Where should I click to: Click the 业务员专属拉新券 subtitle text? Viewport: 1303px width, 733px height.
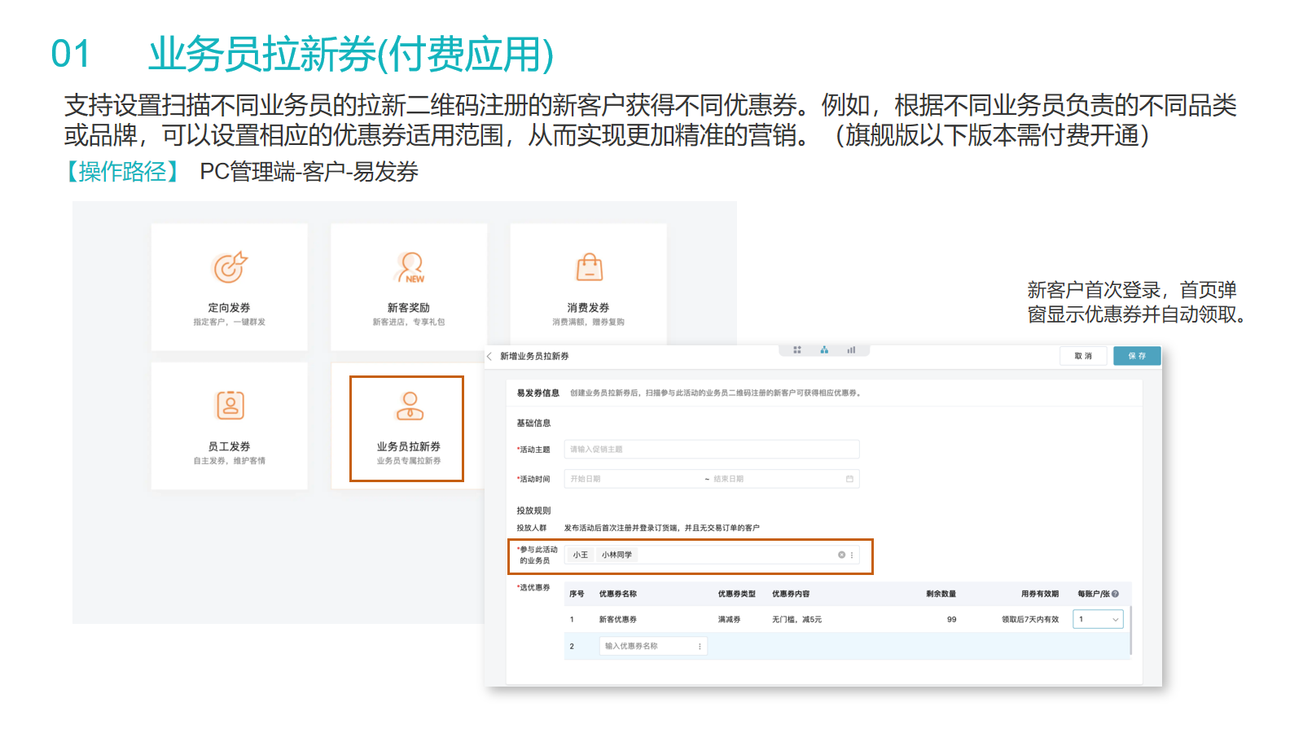coord(409,460)
